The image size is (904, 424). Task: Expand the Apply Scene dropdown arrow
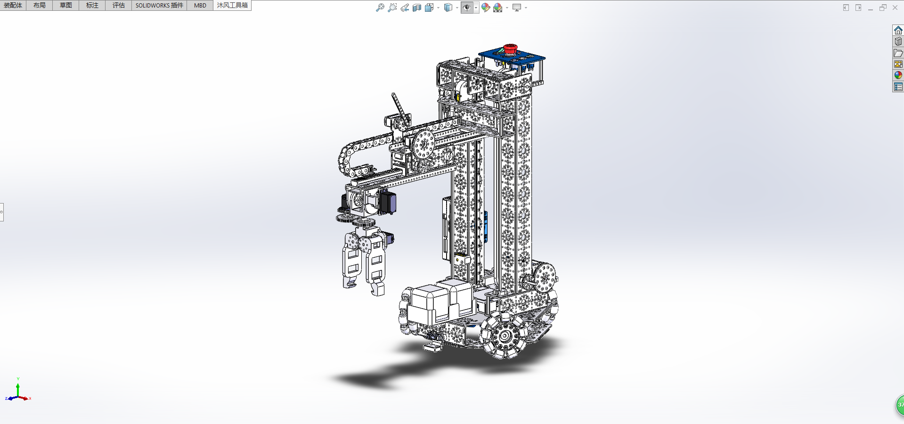click(507, 8)
